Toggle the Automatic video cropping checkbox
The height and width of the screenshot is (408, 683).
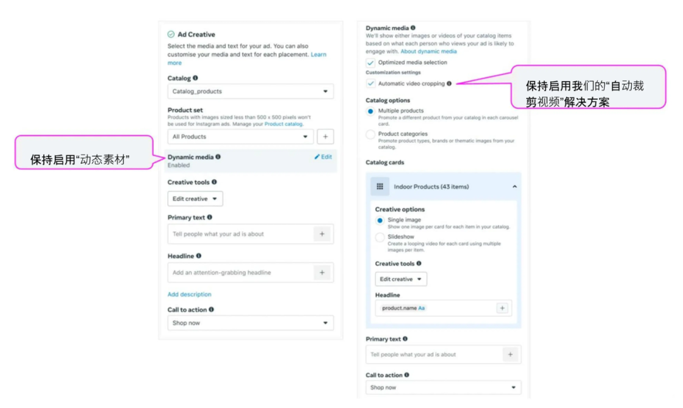(371, 83)
